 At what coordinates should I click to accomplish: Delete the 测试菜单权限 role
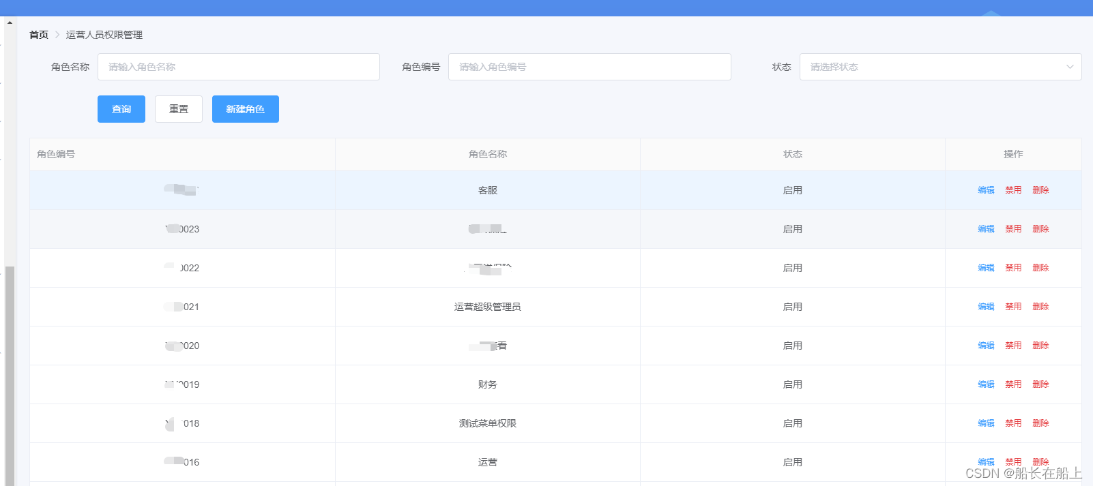tap(1040, 423)
